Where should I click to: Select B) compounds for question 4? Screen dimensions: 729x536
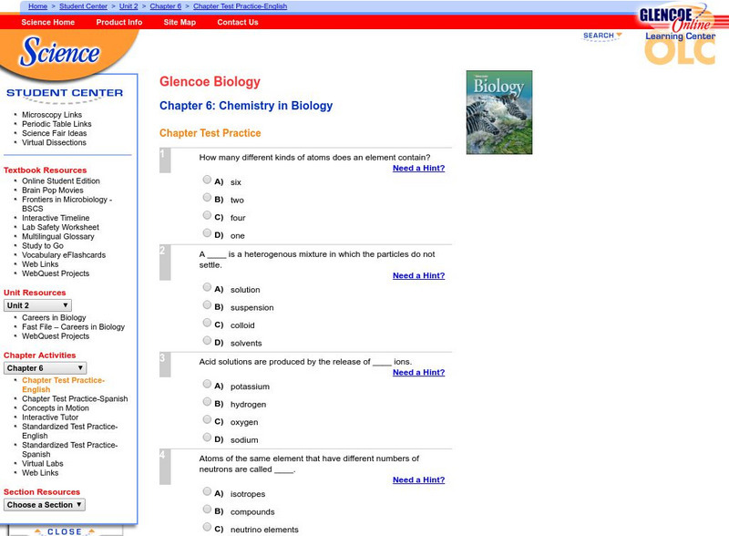coord(207,509)
